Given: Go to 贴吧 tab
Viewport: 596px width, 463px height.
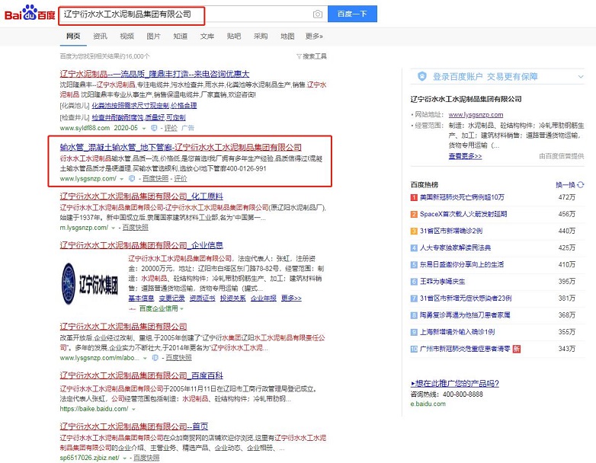Looking at the screenshot, I should pos(234,36).
